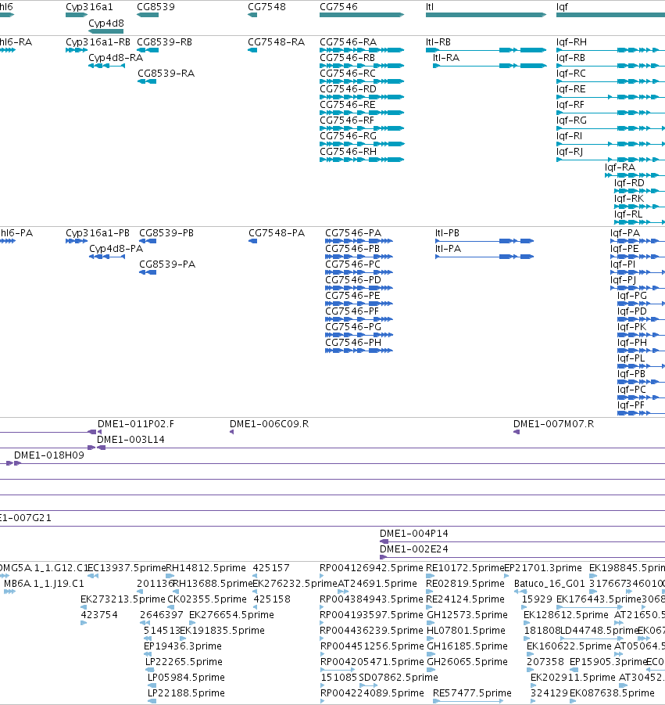
Task: Click EST RH14812.5prime
Action: click(206, 568)
